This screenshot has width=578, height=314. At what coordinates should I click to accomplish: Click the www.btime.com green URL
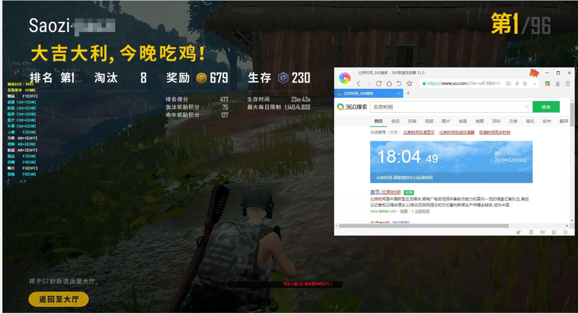pyautogui.click(x=383, y=211)
